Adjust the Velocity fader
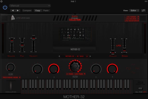 tap(33, 38)
